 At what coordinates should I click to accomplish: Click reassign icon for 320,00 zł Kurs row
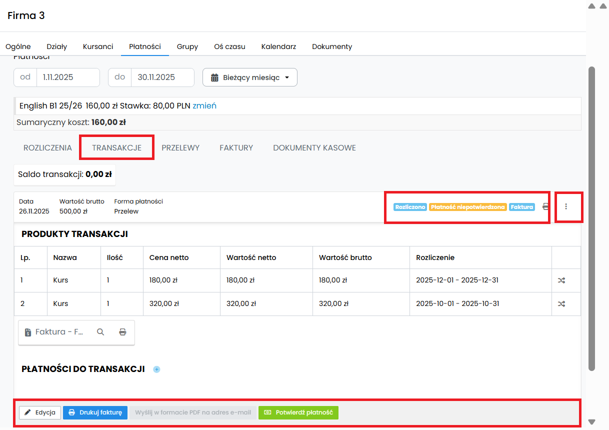(x=561, y=304)
